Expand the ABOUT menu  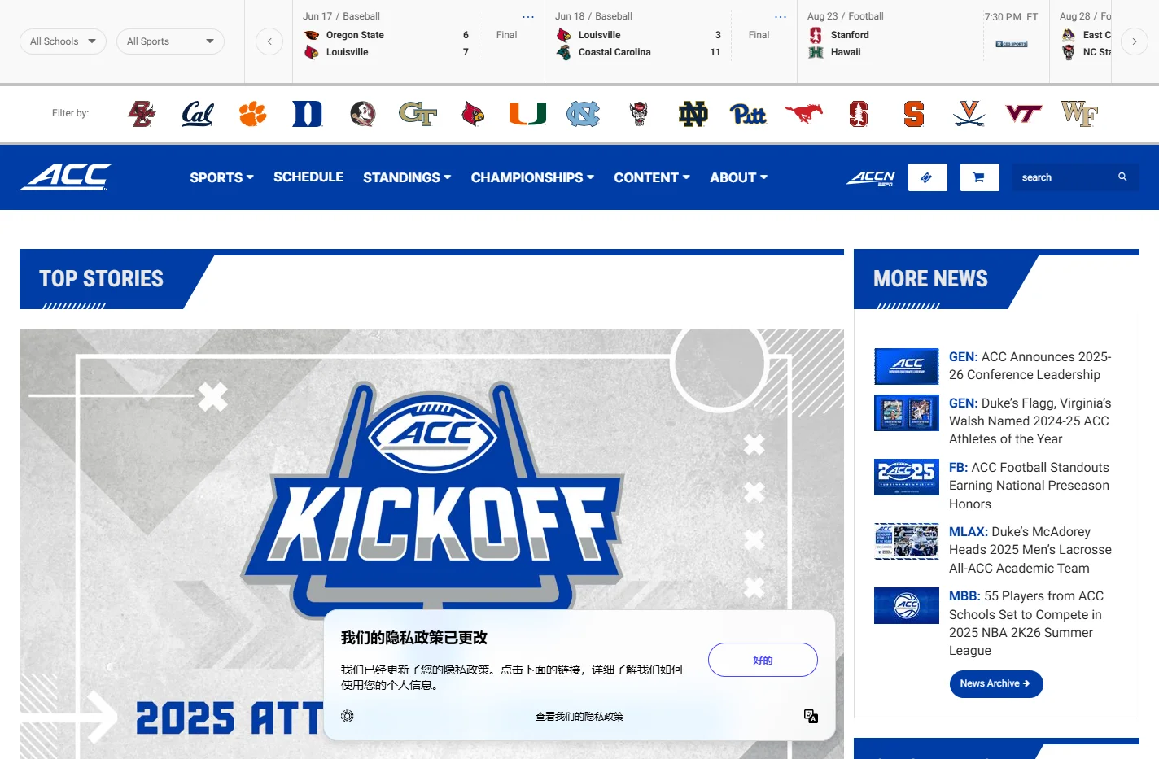pos(738,177)
